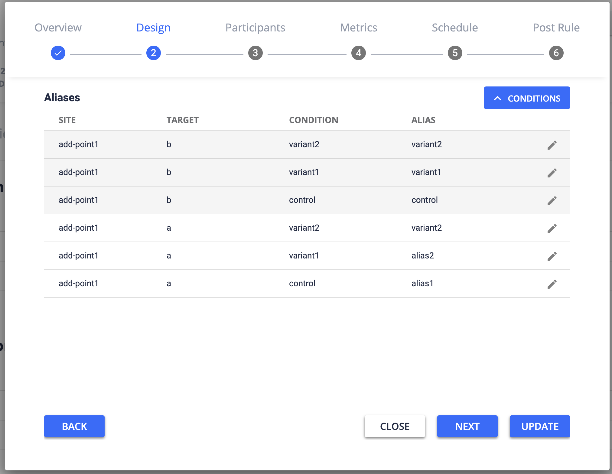Edit the variant2 alias for target a
The width and height of the screenshot is (612, 474).
tap(552, 228)
